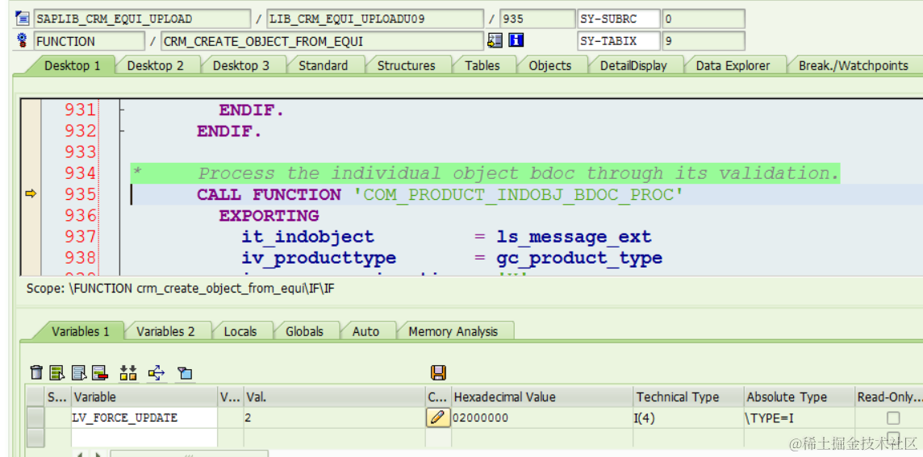Click the comment on line 934

tap(485, 173)
